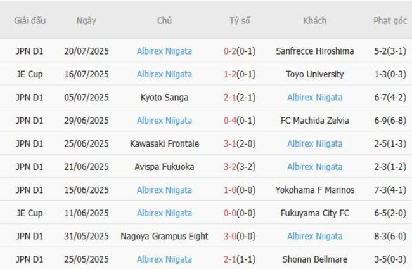Click the 3-2 score of Avispa Fukuoka match

click(x=230, y=167)
